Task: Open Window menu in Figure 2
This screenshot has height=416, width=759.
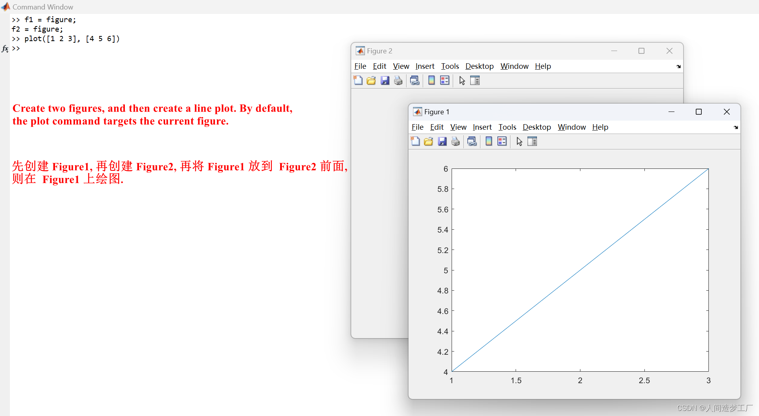Action: click(514, 66)
